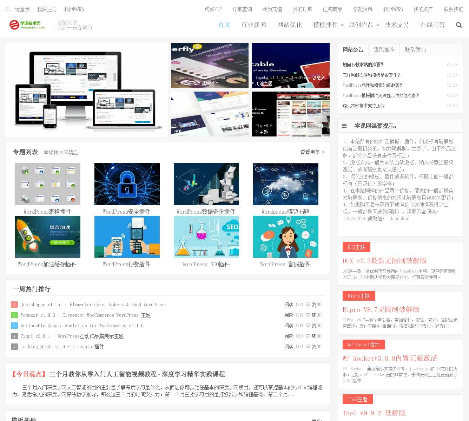Switch to the 联系我们 sidebar tab
Image resolution: width=469 pixels, height=421 pixels.
coord(415,49)
